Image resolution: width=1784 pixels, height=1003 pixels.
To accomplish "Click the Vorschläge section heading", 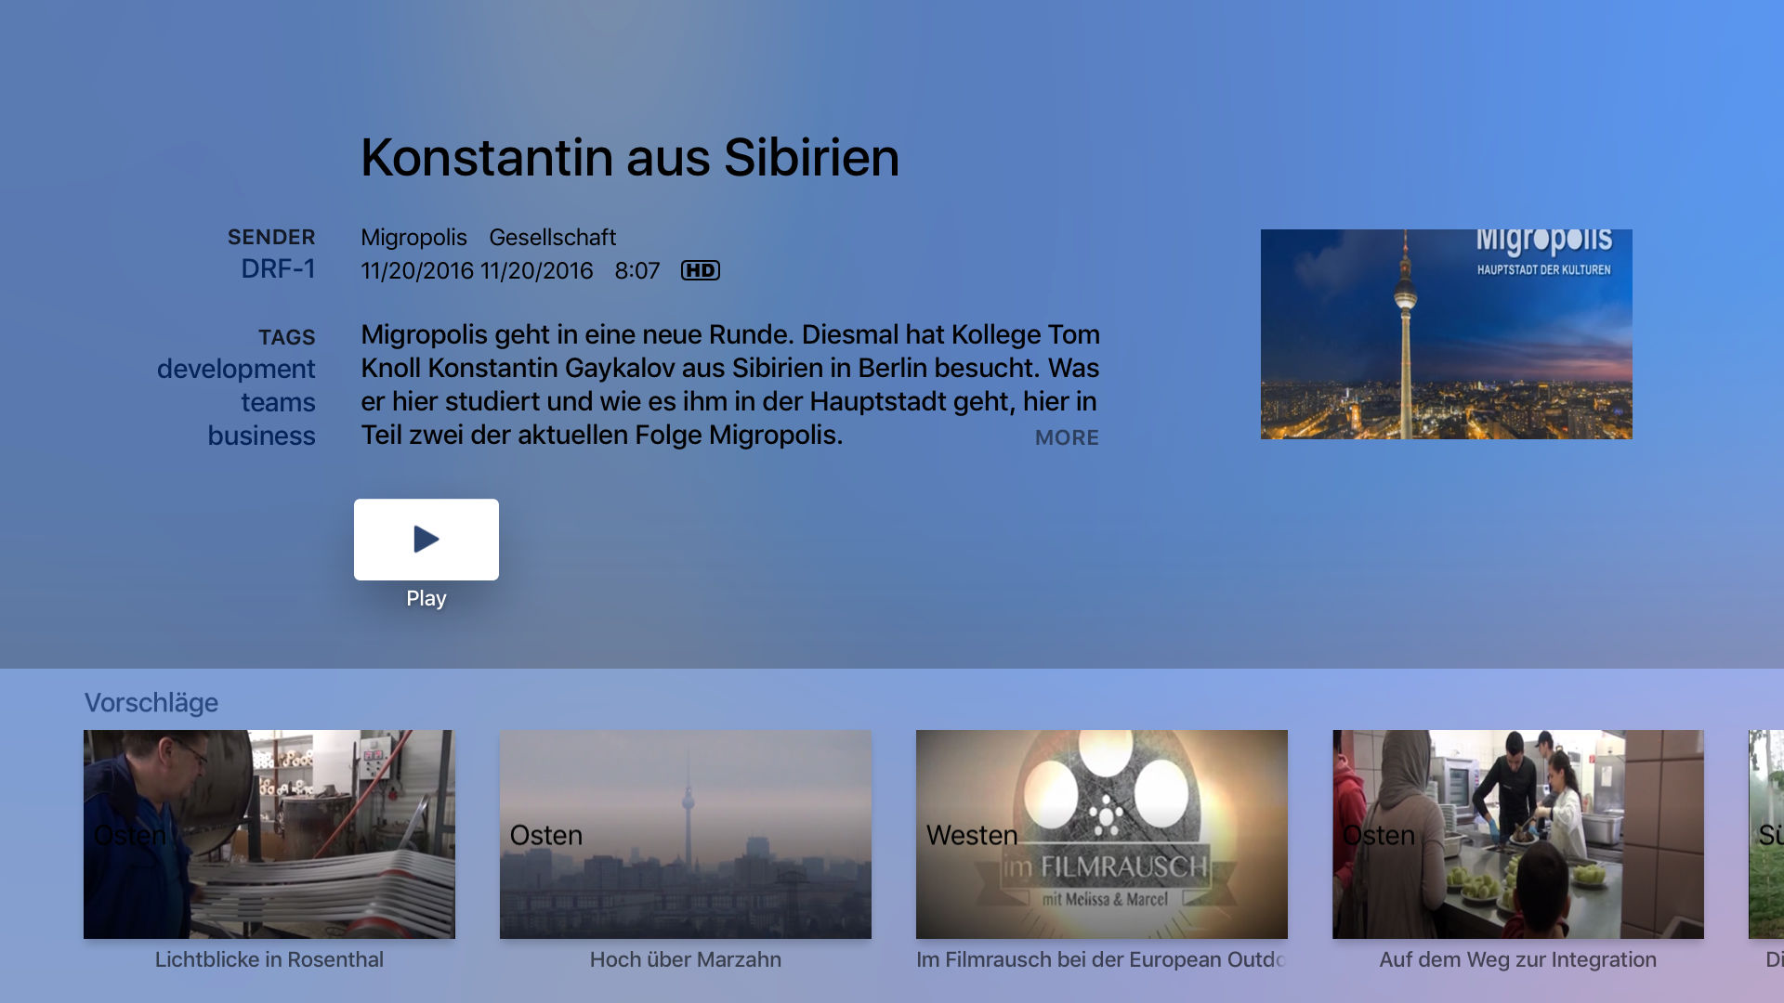I will [151, 703].
